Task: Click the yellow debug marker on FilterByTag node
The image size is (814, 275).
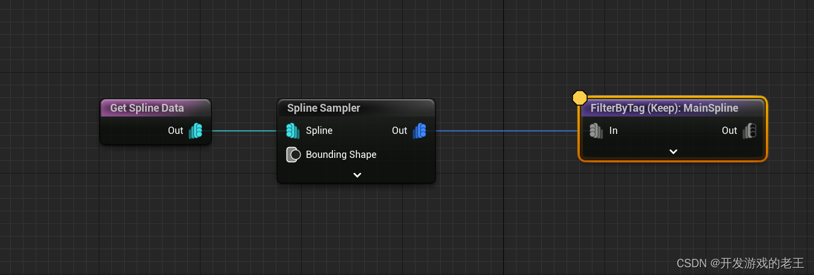Action: tap(579, 97)
